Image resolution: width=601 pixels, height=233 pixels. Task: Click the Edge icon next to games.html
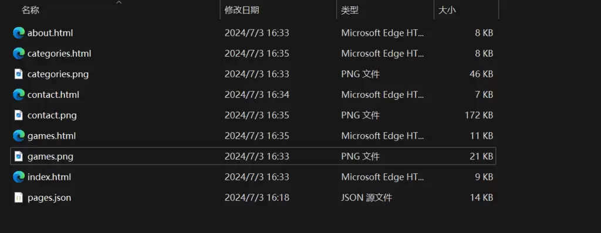click(18, 136)
